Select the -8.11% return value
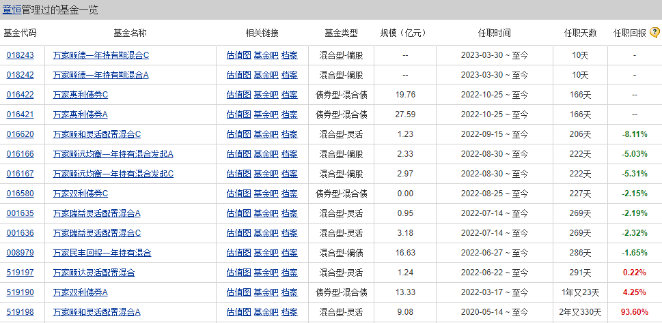This screenshot has width=662, height=323. click(635, 134)
